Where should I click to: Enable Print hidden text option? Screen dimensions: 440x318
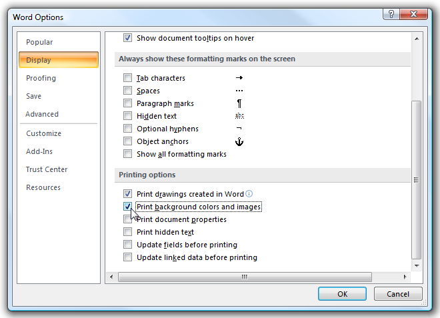coord(128,232)
